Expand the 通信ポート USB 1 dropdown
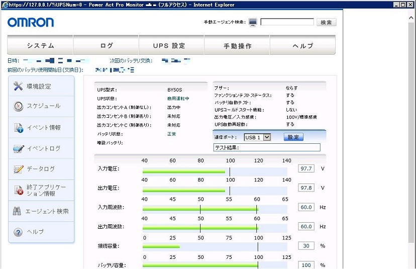The image size is (416, 269). click(x=267, y=137)
